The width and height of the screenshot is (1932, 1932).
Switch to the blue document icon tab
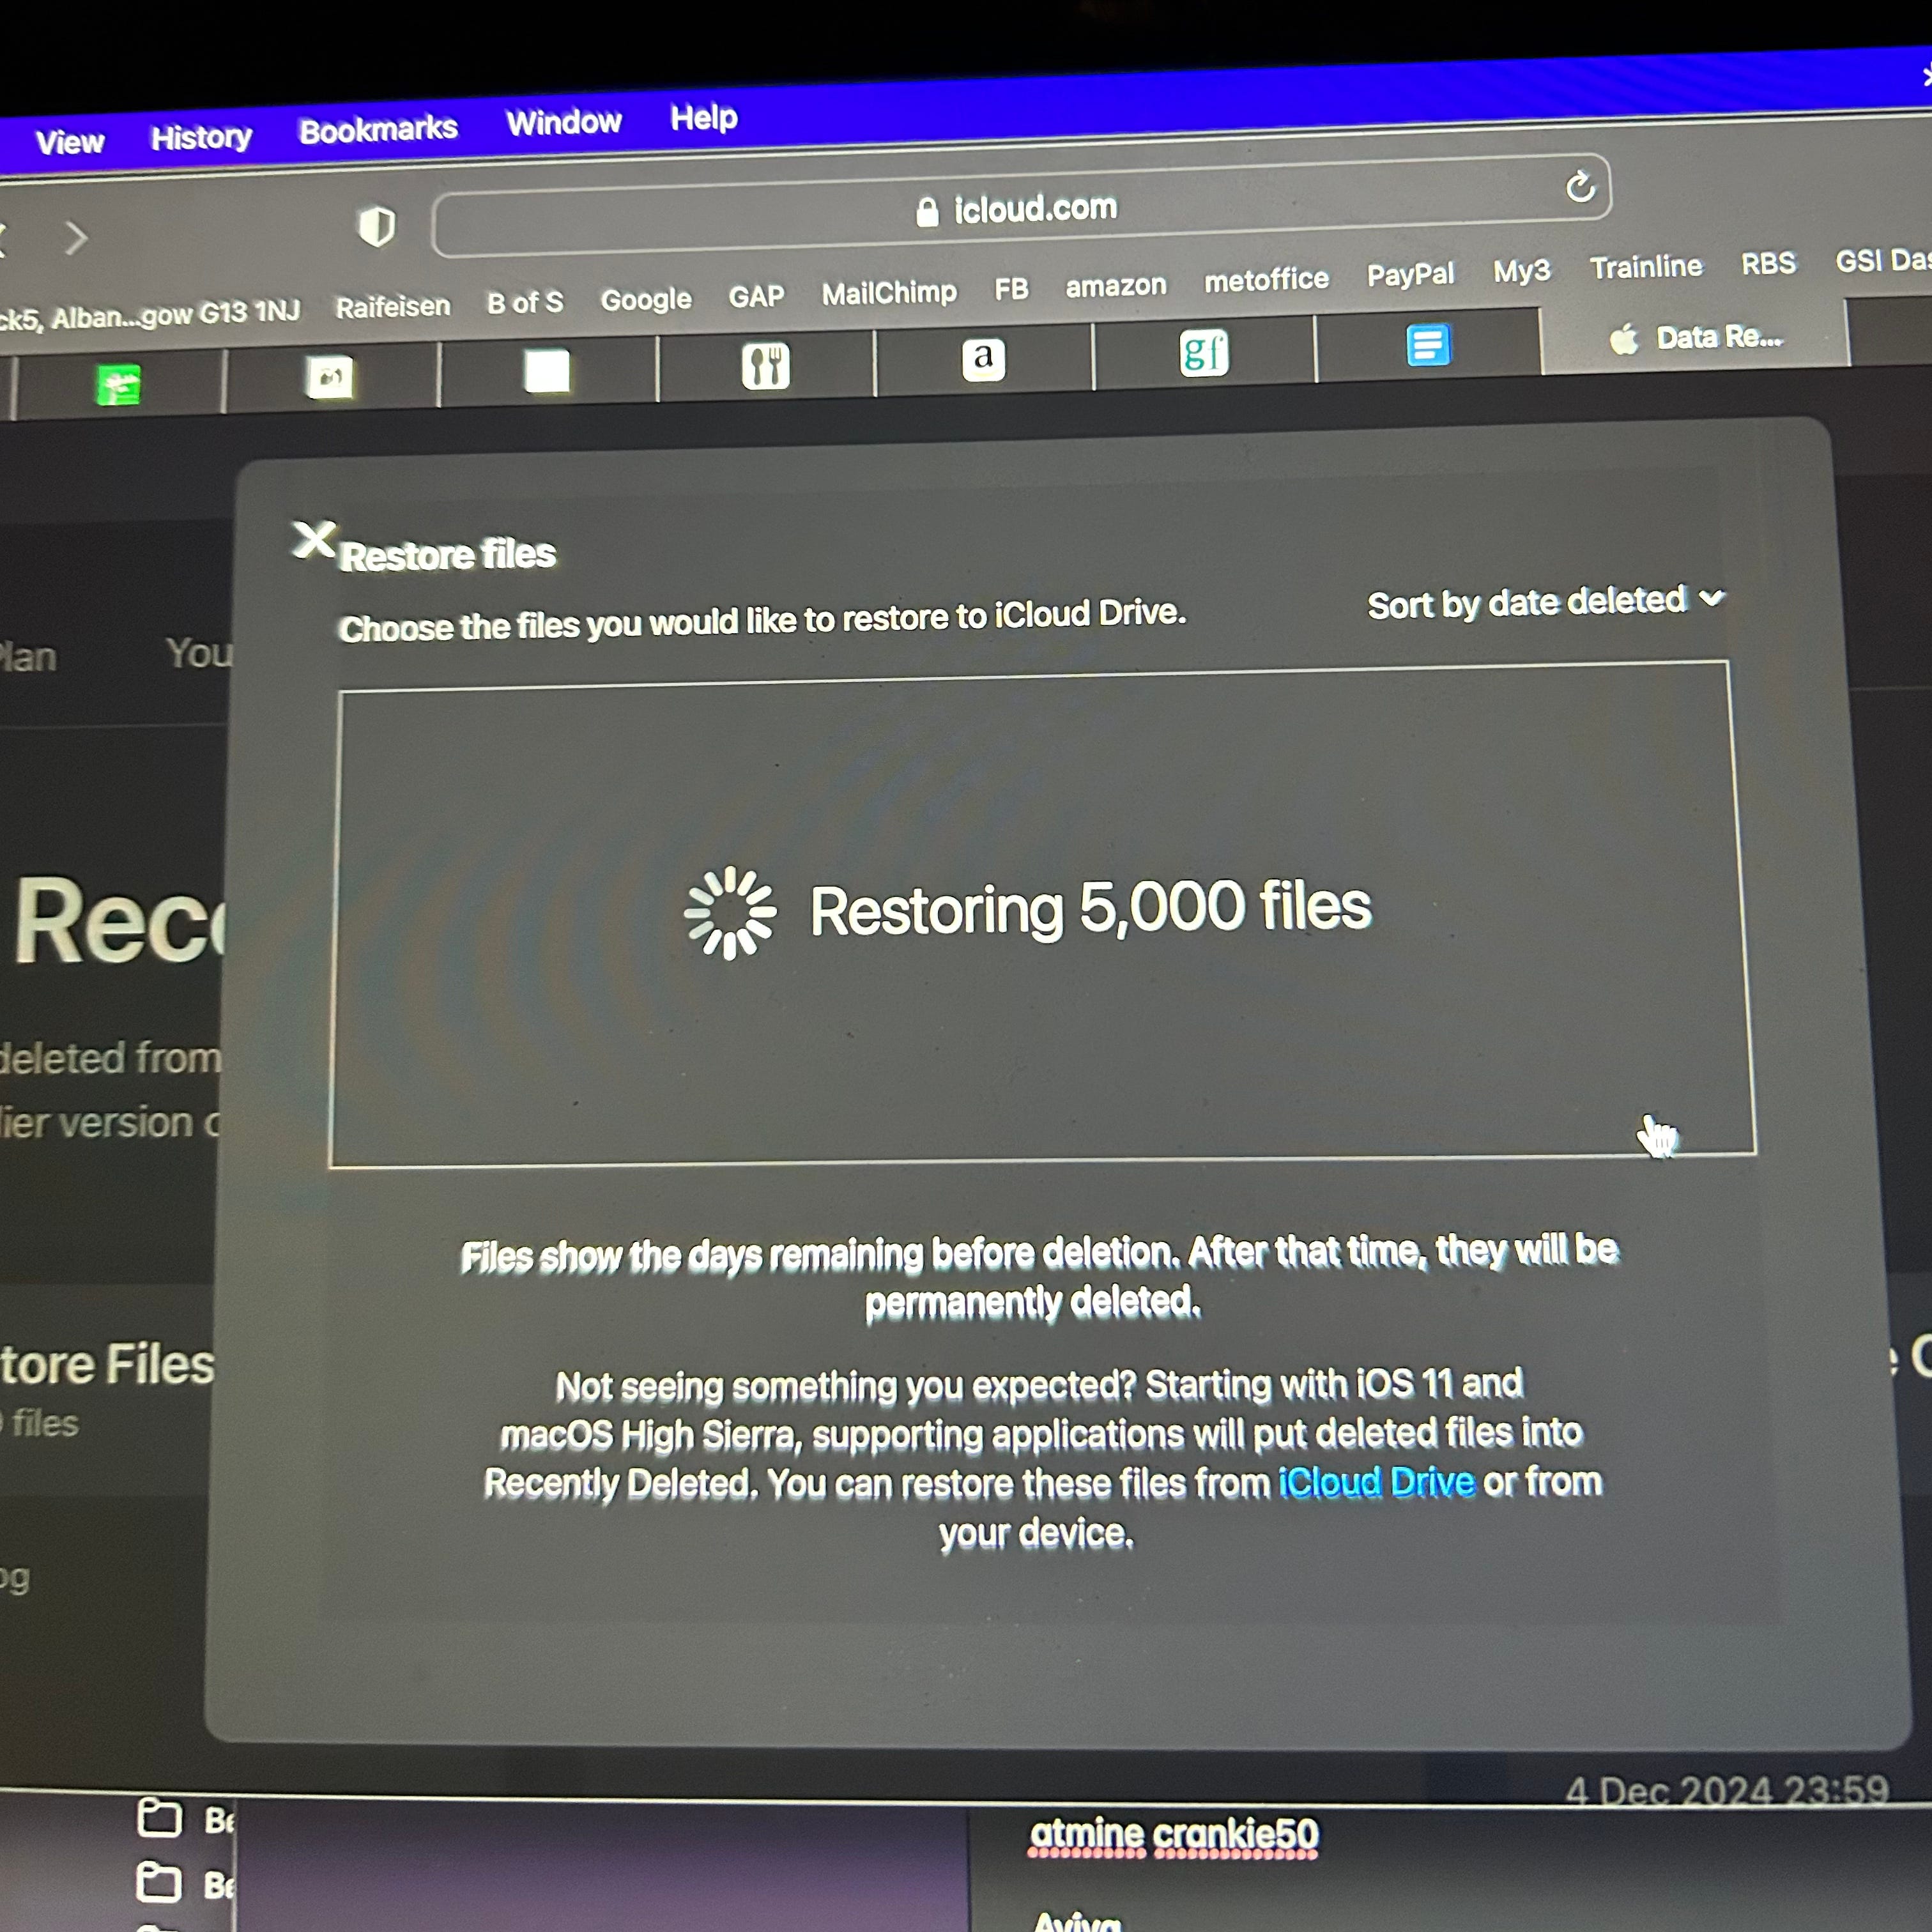pos(1428,345)
